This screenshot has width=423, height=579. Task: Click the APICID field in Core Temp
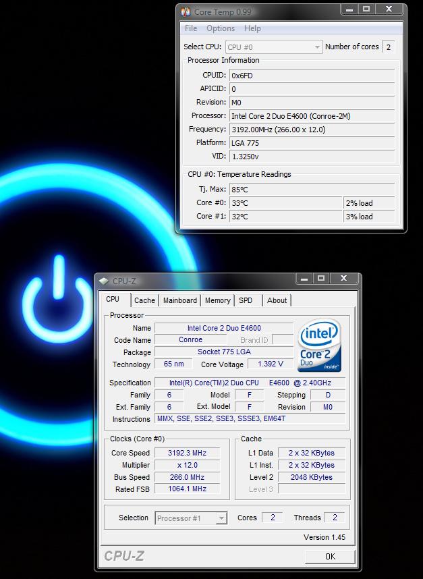(x=312, y=89)
